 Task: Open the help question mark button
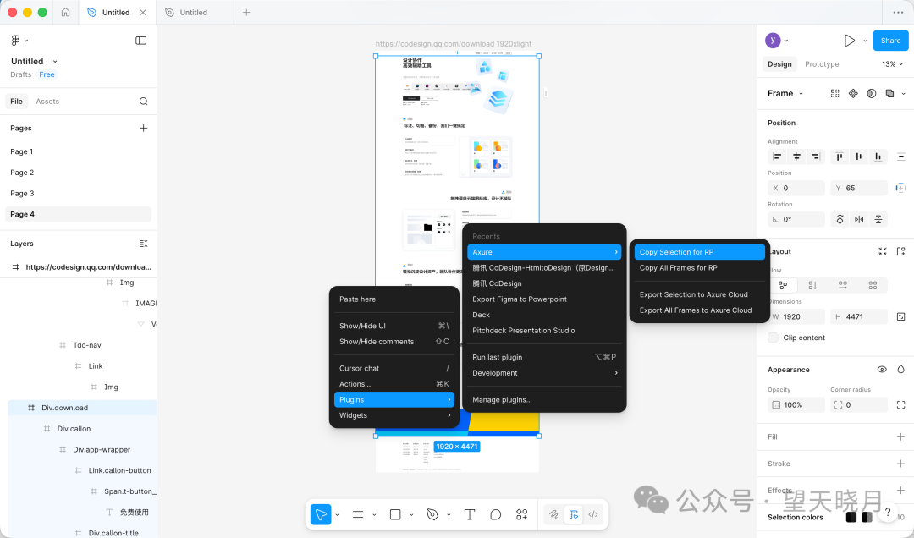[x=888, y=512]
